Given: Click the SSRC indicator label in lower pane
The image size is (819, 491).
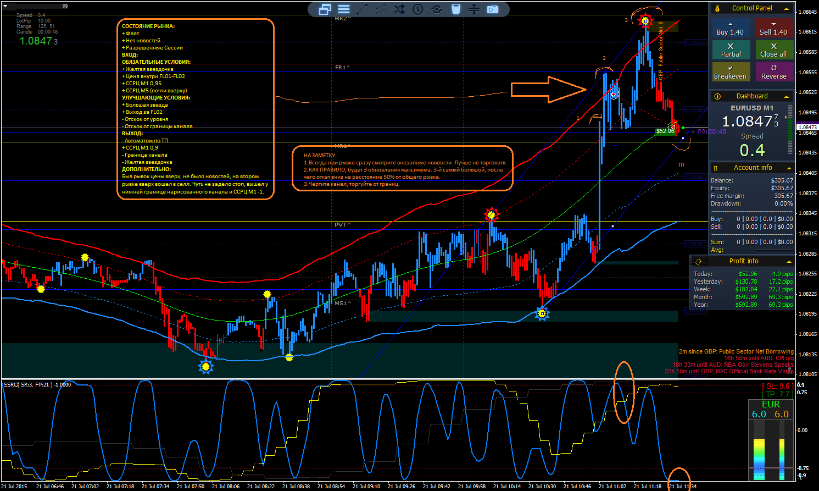Looking at the screenshot, I should pos(37,384).
